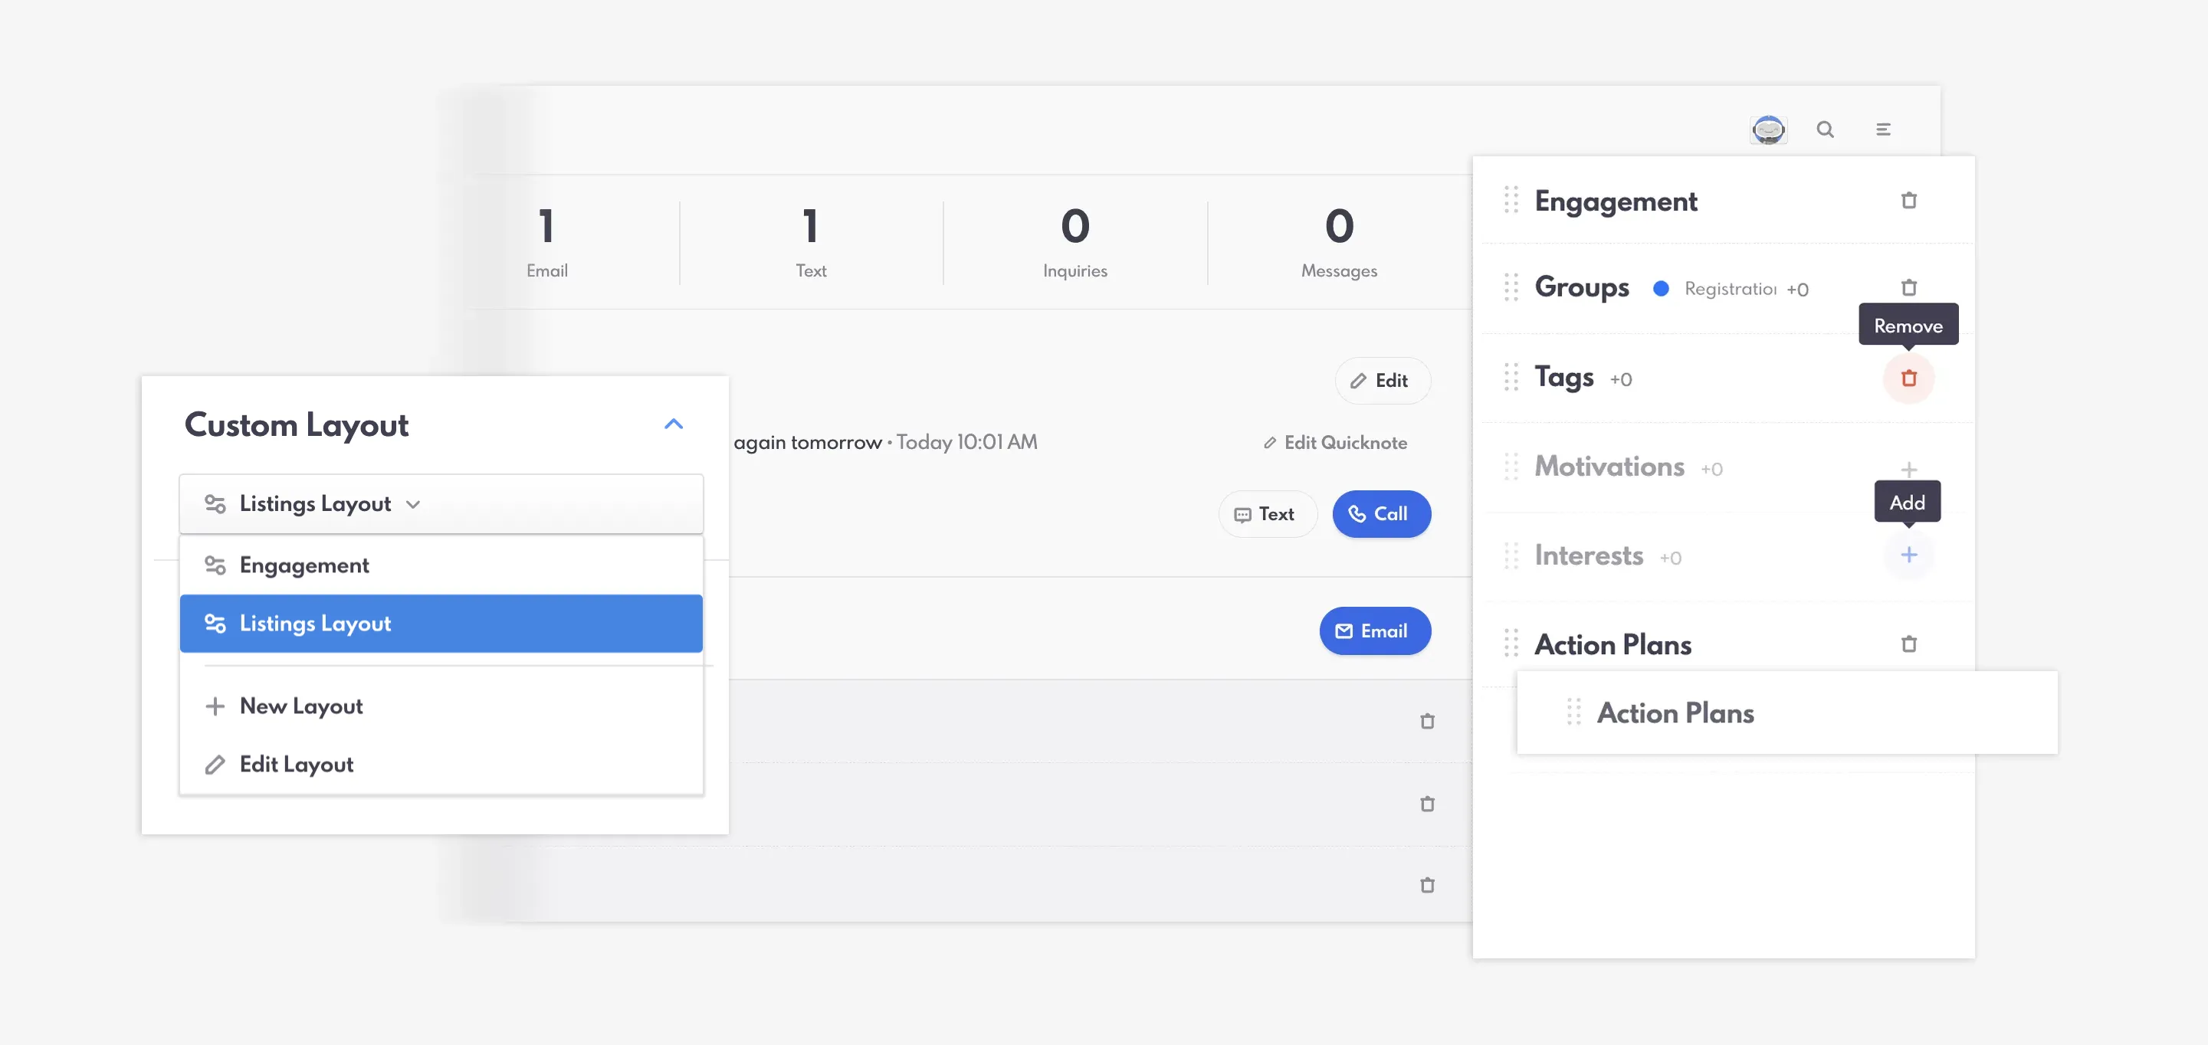Click the Interests section title

click(1588, 556)
